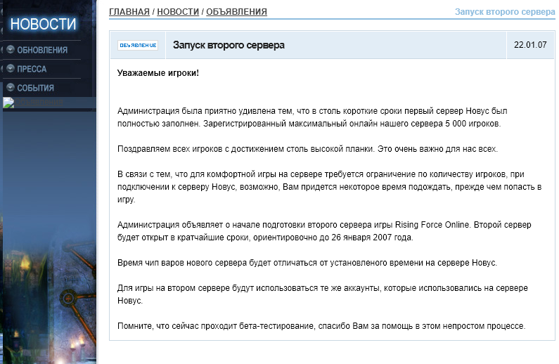Click the page heading Запуск второго сервера at top right
Screen dimensions: 559x364
[x=505, y=12]
